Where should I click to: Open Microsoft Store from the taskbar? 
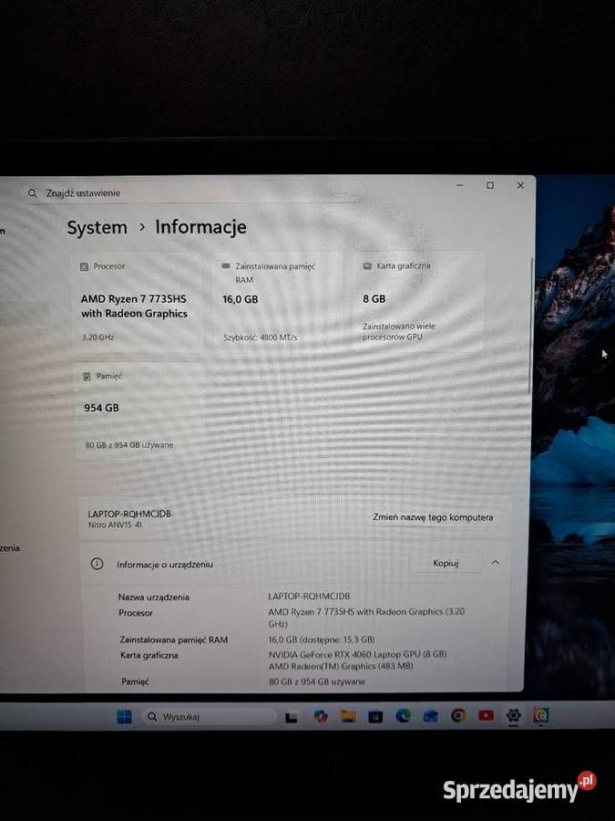[x=375, y=716]
